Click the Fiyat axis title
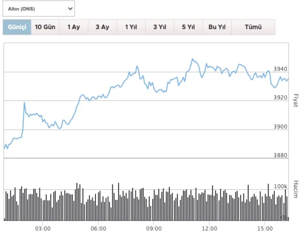 [295, 101]
